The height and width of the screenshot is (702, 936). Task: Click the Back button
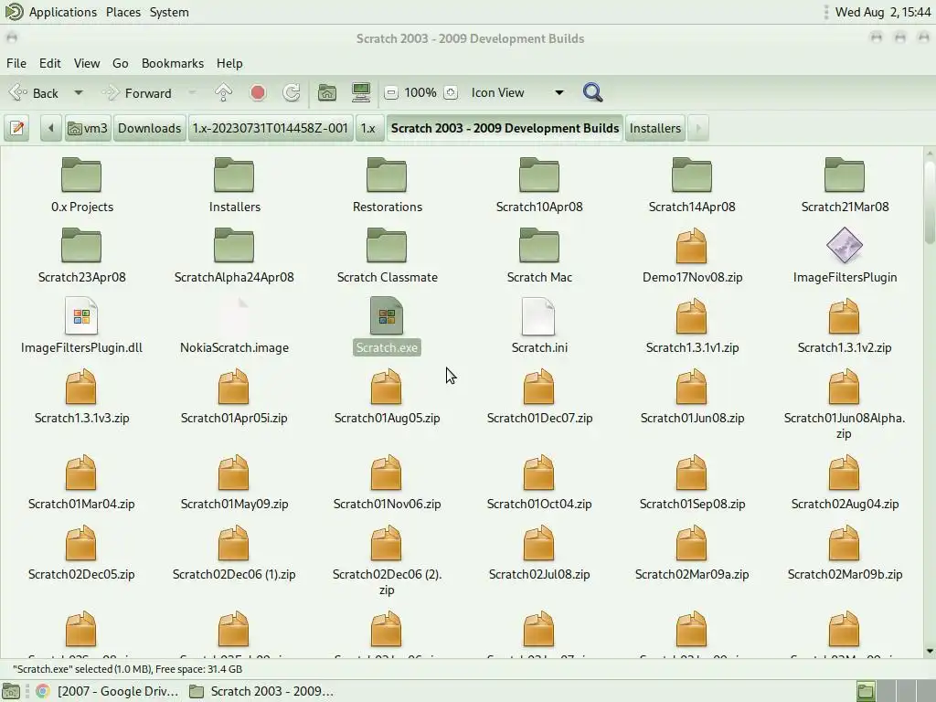(36, 92)
